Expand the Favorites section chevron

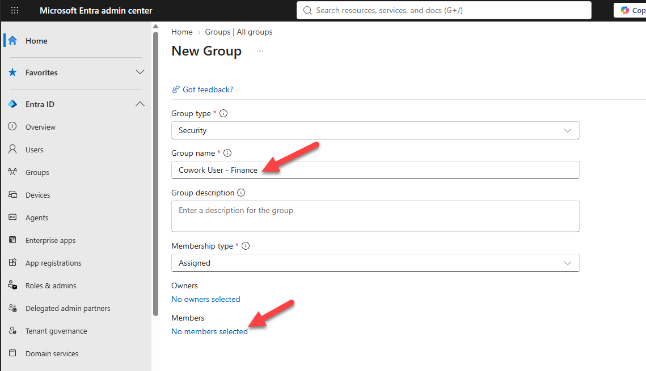pyautogui.click(x=140, y=72)
